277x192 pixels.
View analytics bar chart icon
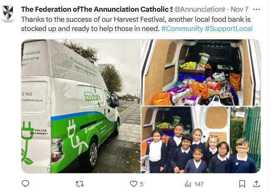tap(188, 184)
